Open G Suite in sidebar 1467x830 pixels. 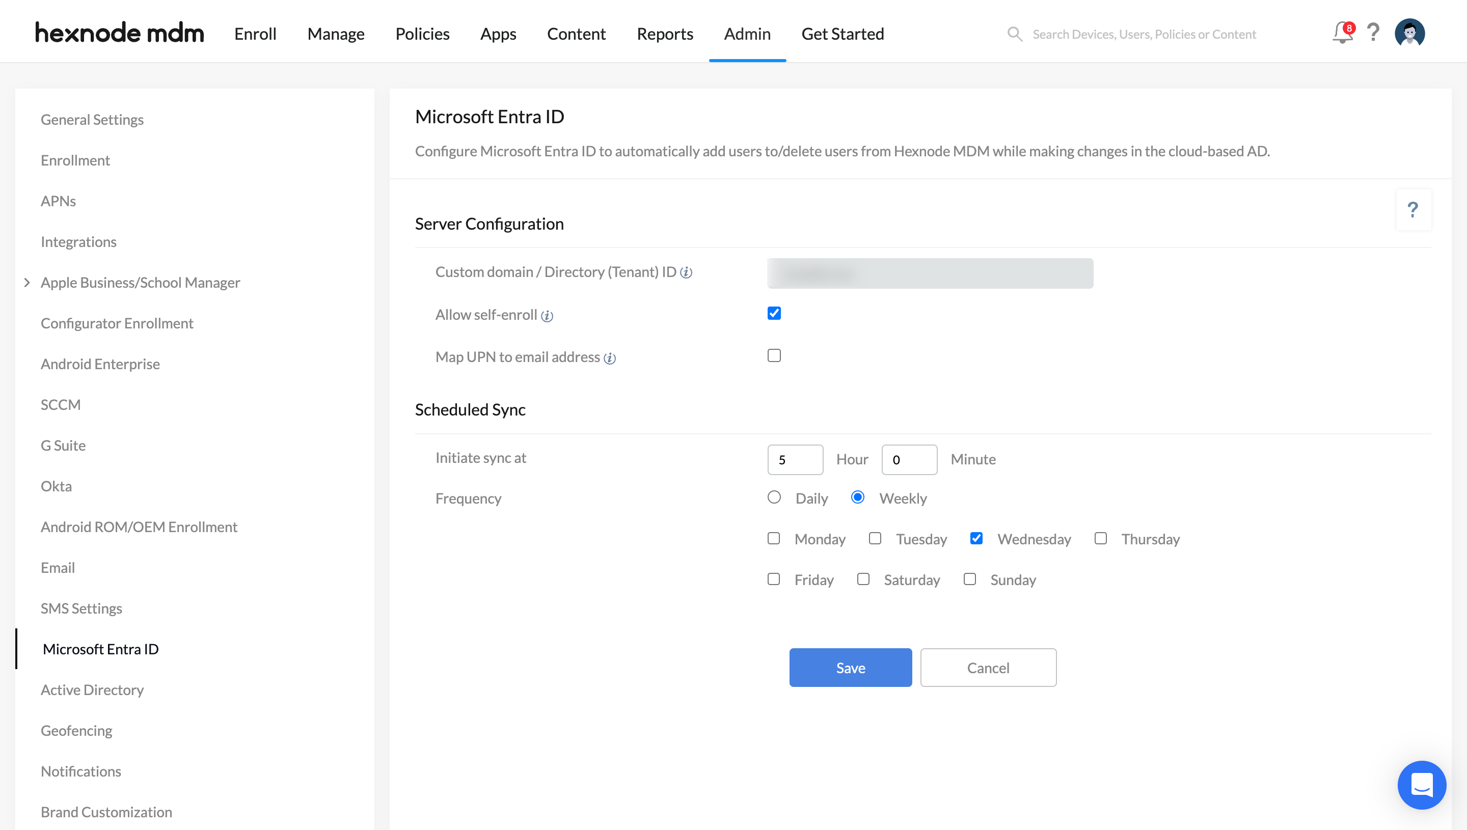click(63, 445)
